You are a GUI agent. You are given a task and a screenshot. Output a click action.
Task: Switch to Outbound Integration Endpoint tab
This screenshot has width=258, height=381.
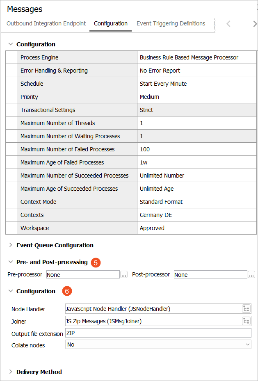click(46, 23)
